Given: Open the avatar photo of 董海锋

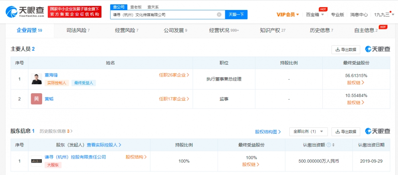Looking at the screenshot, I should coord(37,79).
